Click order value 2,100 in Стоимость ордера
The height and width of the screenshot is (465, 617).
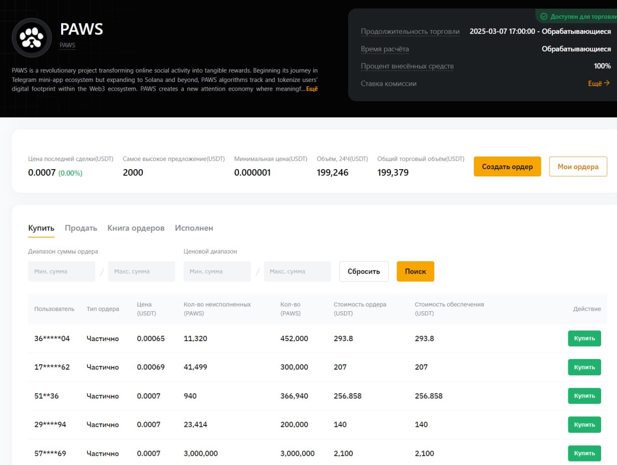pos(343,453)
